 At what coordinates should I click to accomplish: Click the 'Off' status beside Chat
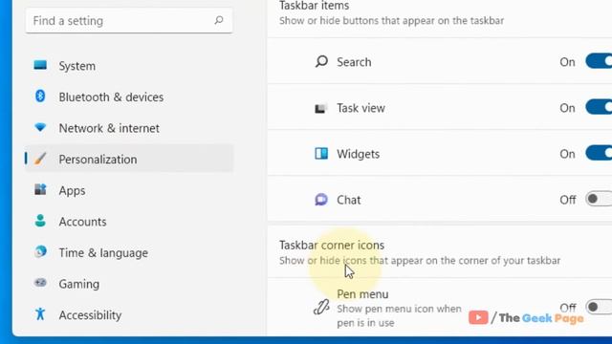[x=567, y=200]
